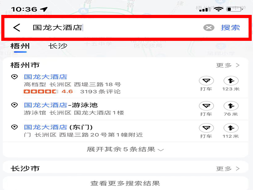This screenshot has width=253, height=190.
Task: Click inside the 国龙大酒店 search field
Action: click(113, 28)
